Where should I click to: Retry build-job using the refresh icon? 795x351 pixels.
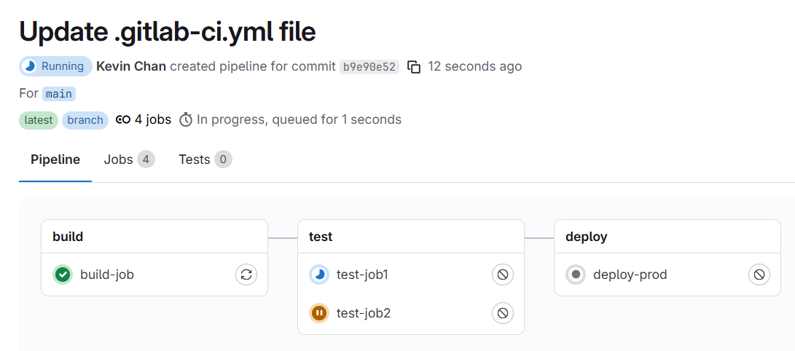pyautogui.click(x=246, y=275)
